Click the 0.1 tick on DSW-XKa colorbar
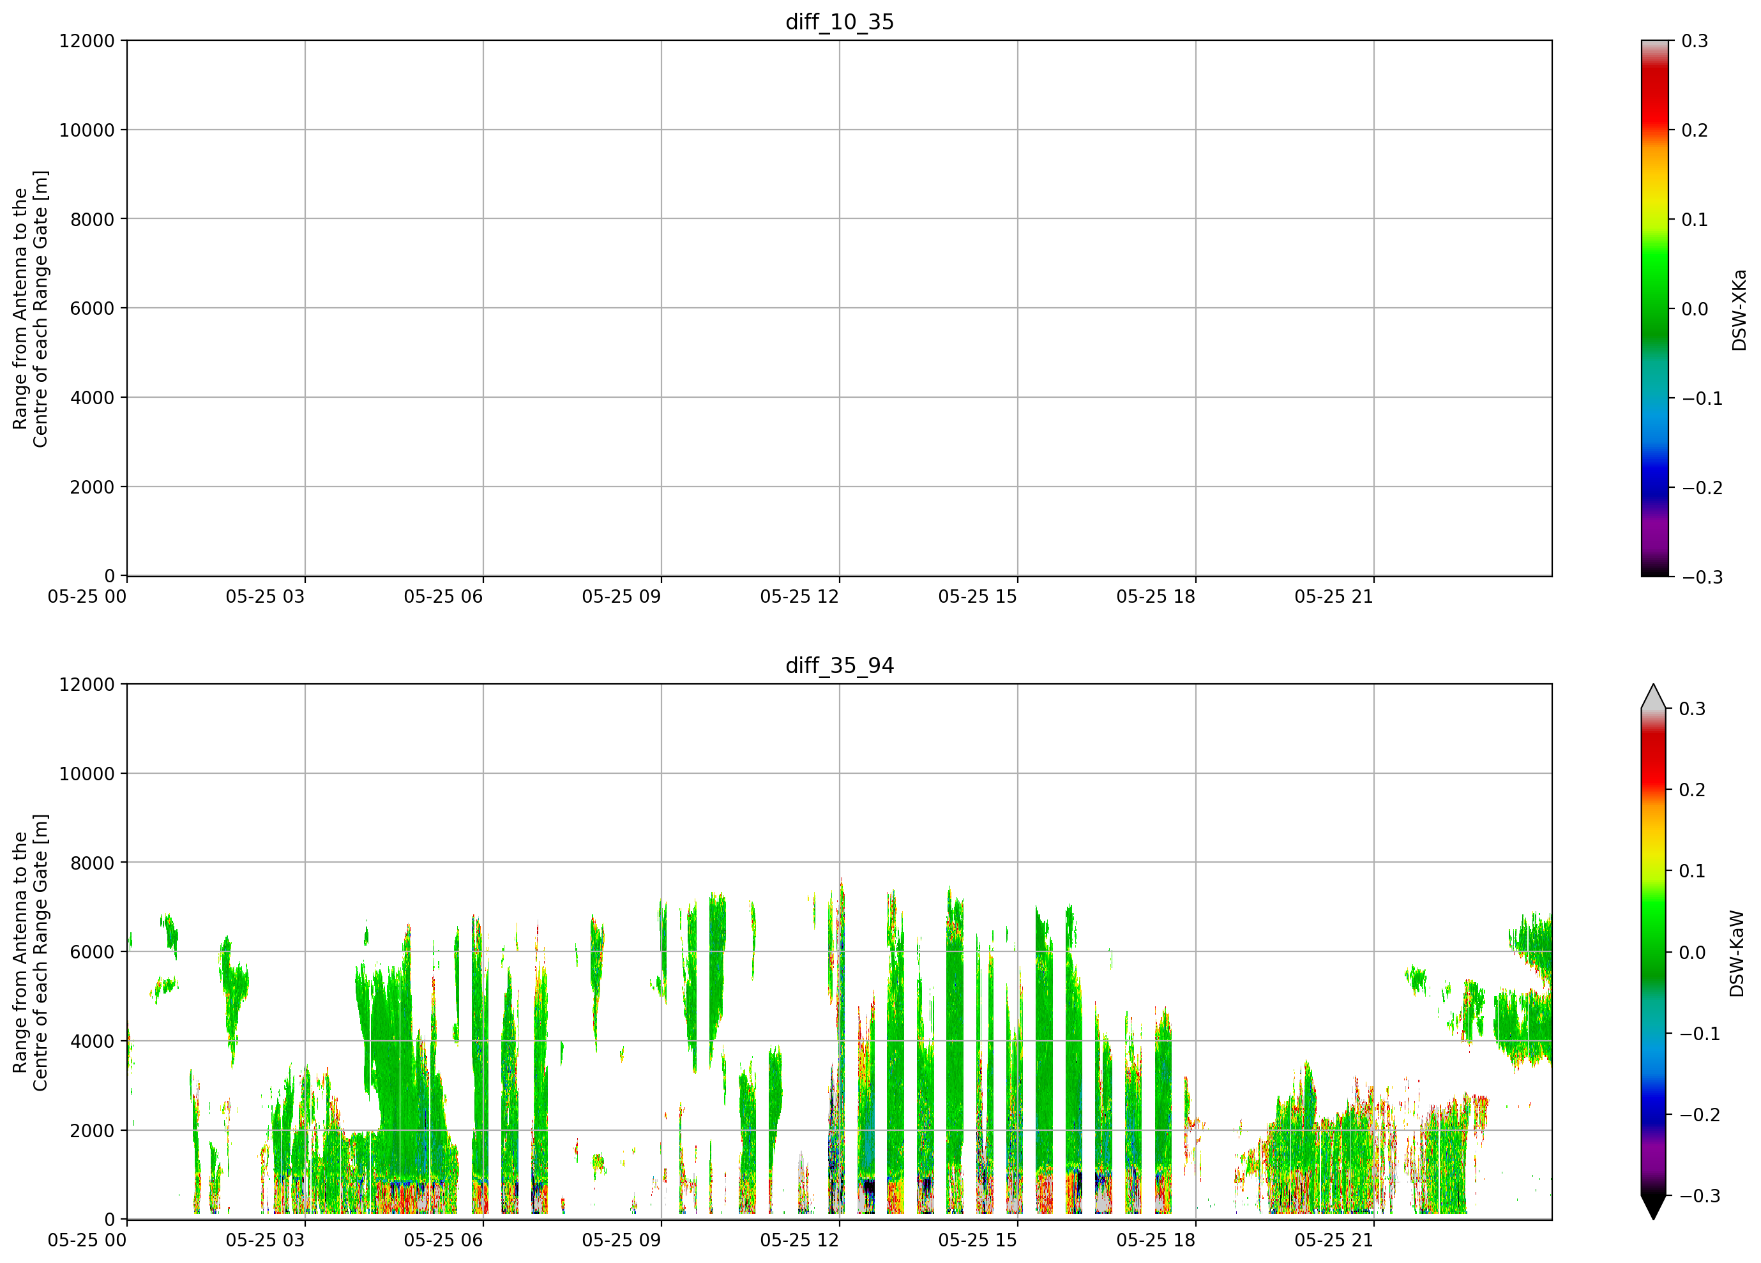 pos(1695,219)
